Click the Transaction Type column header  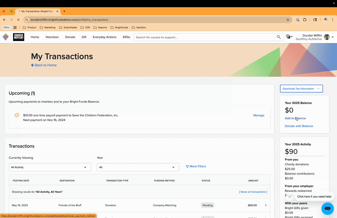pos(117,180)
